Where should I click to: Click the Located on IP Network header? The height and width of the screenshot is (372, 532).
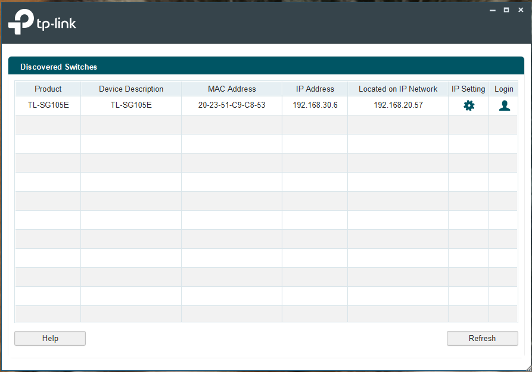[x=398, y=89]
